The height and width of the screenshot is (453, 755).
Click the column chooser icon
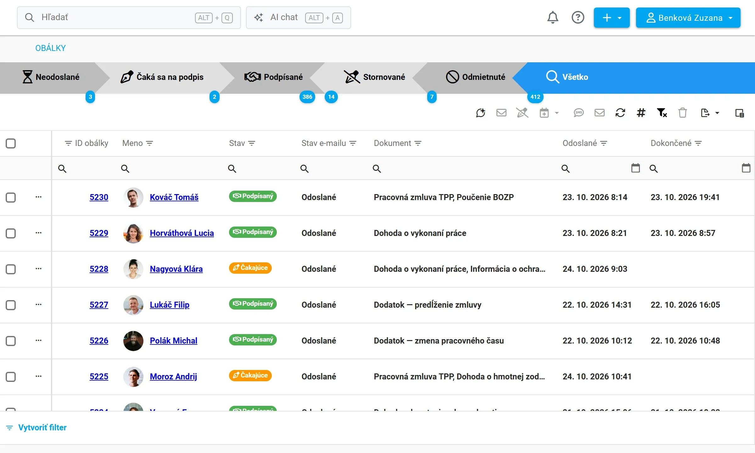tap(740, 113)
